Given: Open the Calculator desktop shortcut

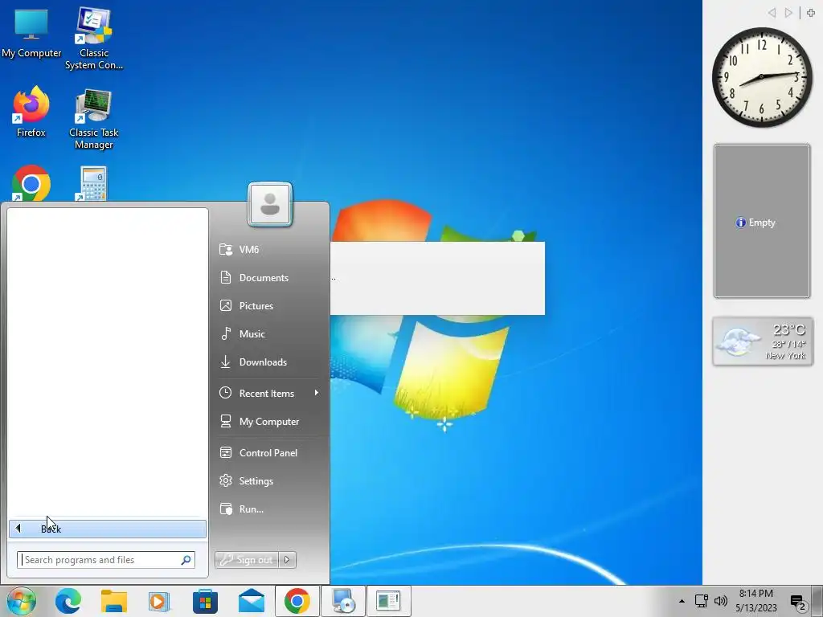Looking at the screenshot, I should pos(93,184).
